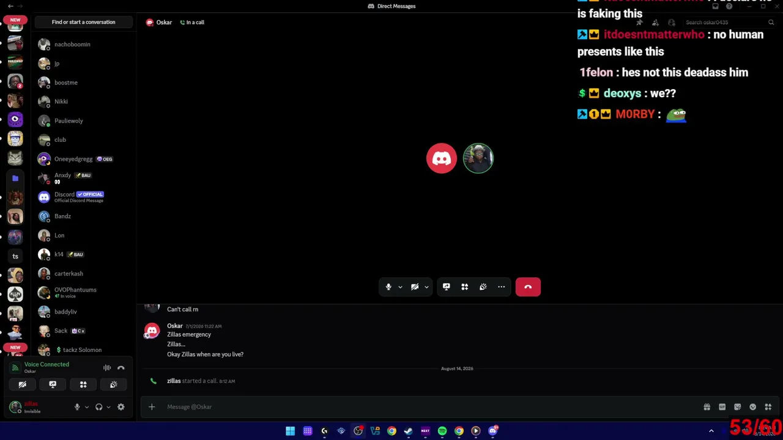
Task: Expand output device options in user panel
Action: tap(108, 407)
